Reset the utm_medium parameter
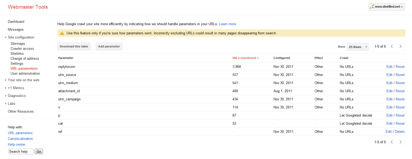Viewport: 412px width, 159px height. click(x=400, y=83)
